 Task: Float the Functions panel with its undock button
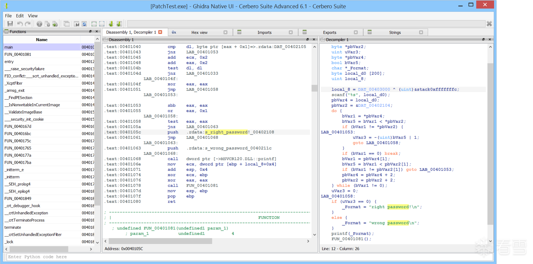coord(90,32)
